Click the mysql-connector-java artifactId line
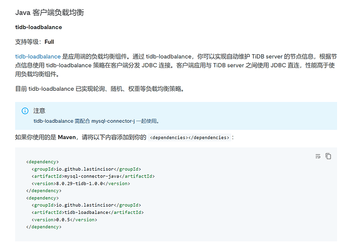 tap(93, 176)
